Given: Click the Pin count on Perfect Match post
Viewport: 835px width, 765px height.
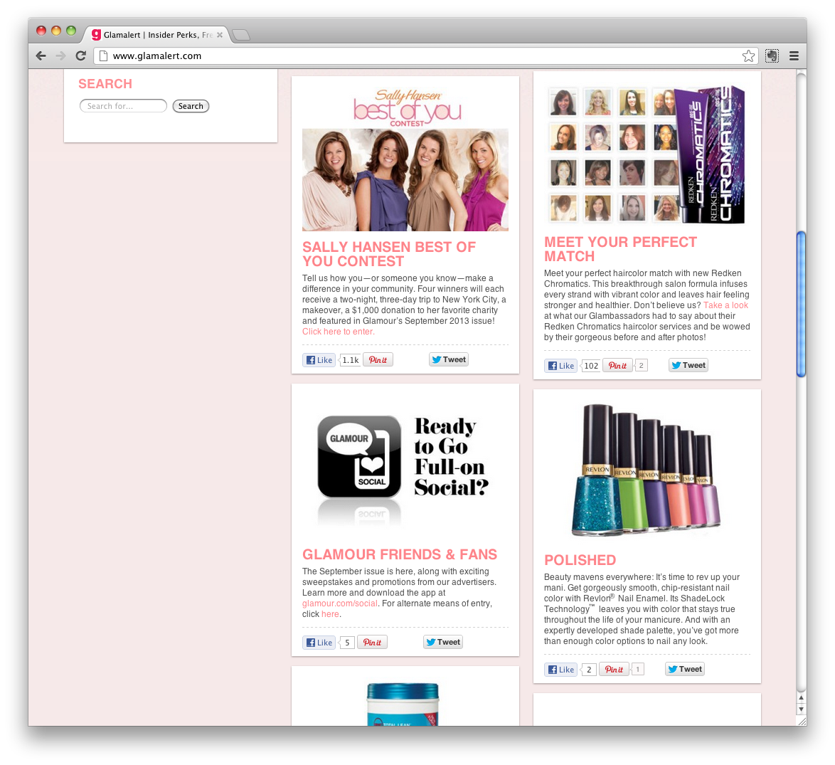Looking at the screenshot, I should 641,366.
